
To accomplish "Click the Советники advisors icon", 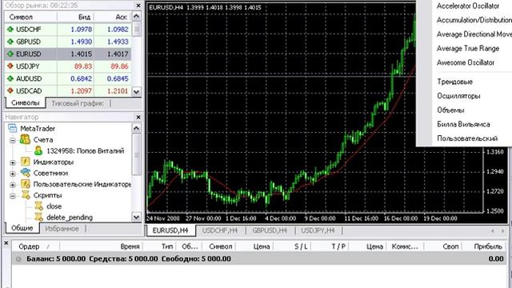I will pyautogui.click(x=25, y=173).
